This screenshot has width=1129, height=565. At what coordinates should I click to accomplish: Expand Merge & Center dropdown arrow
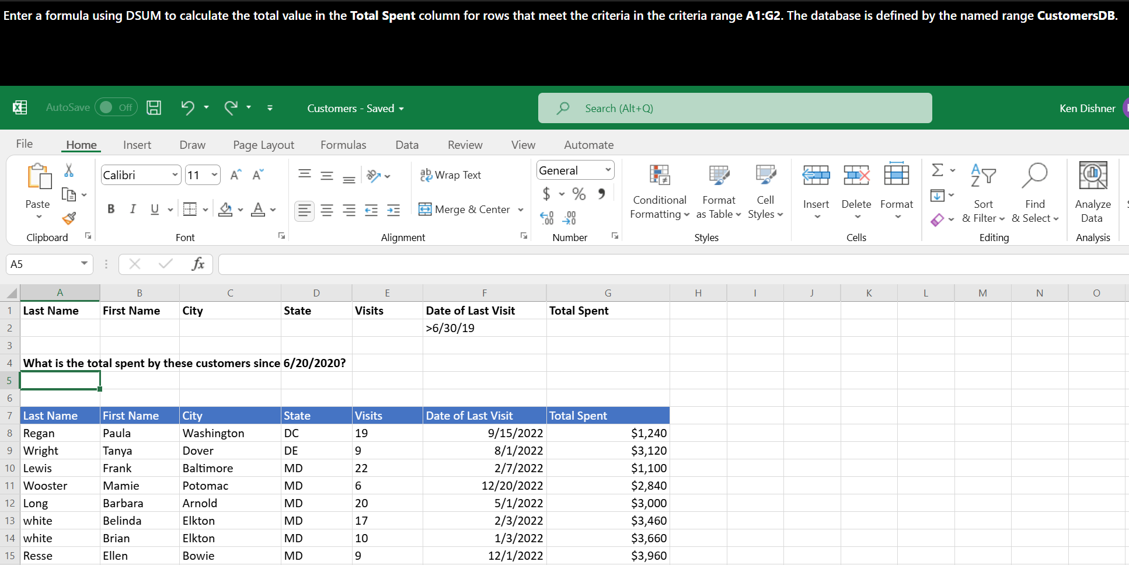[520, 210]
